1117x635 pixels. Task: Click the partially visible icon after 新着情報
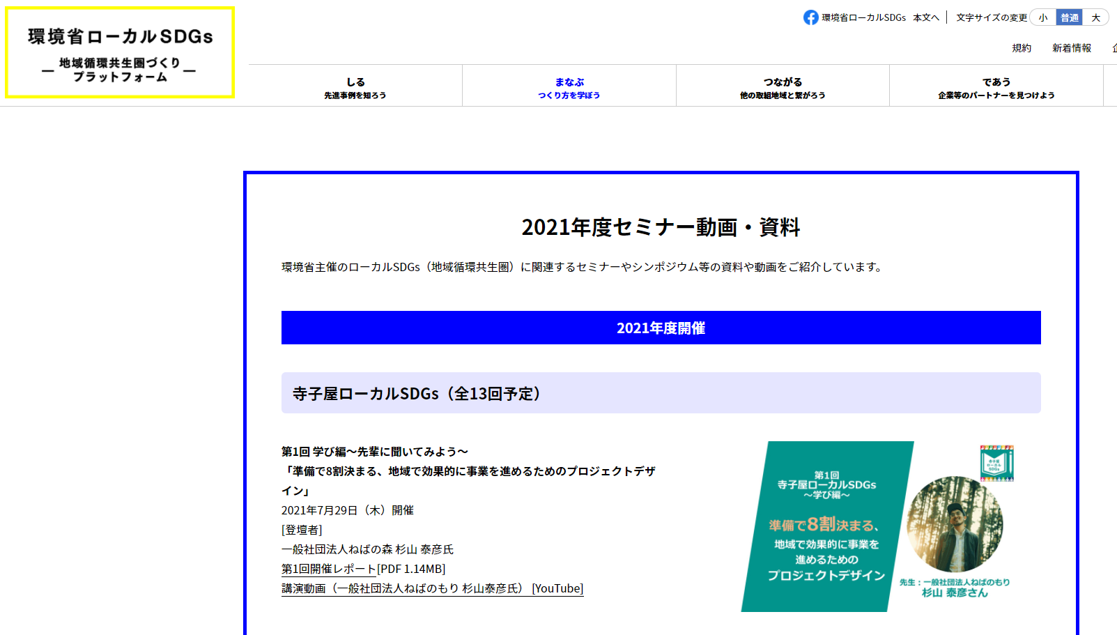(1114, 48)
